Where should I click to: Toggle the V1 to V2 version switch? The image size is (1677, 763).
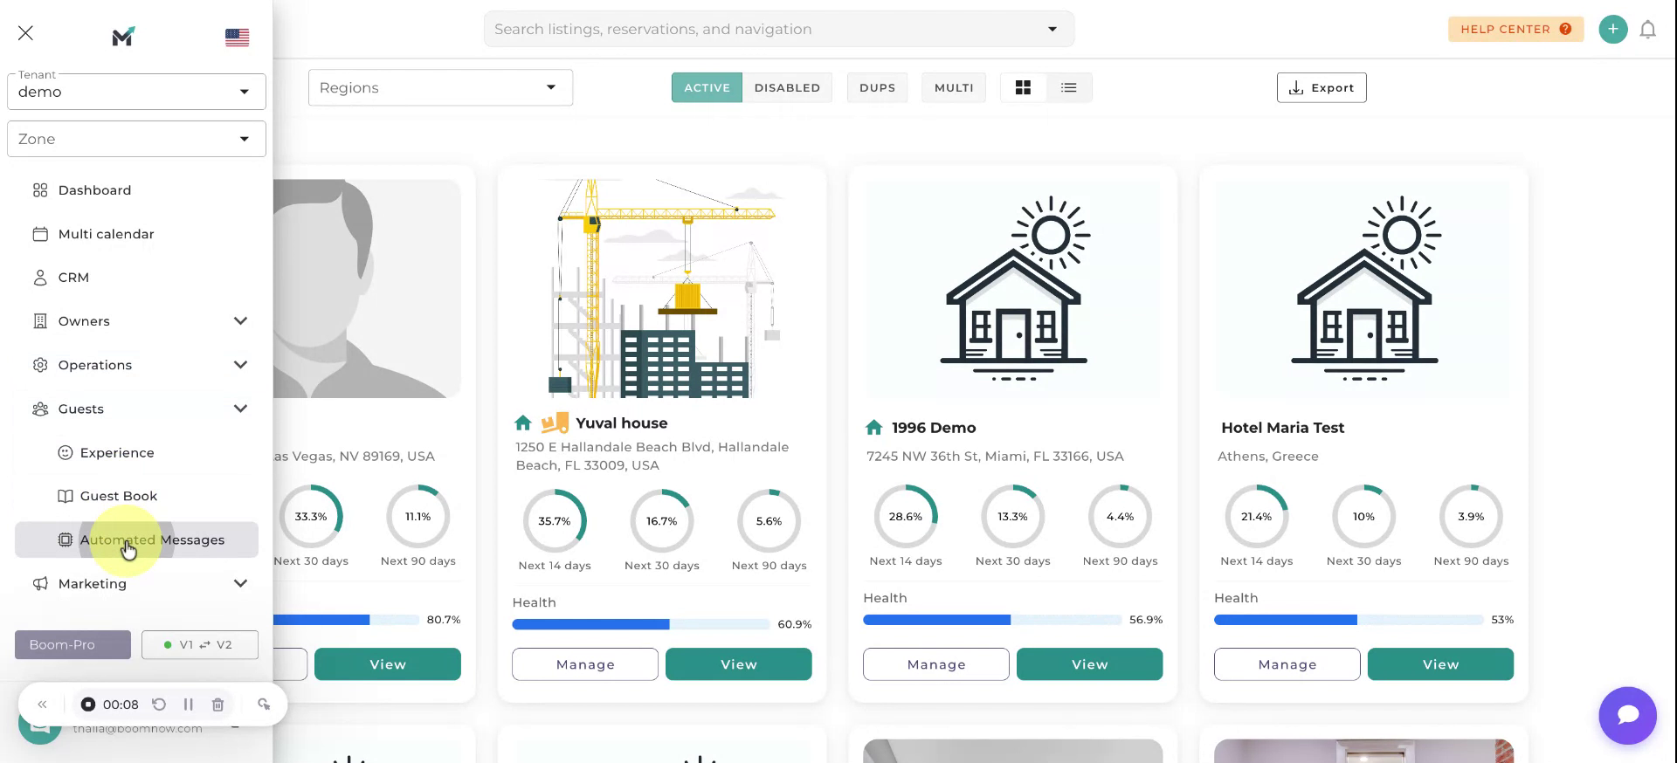pos(200,644)
